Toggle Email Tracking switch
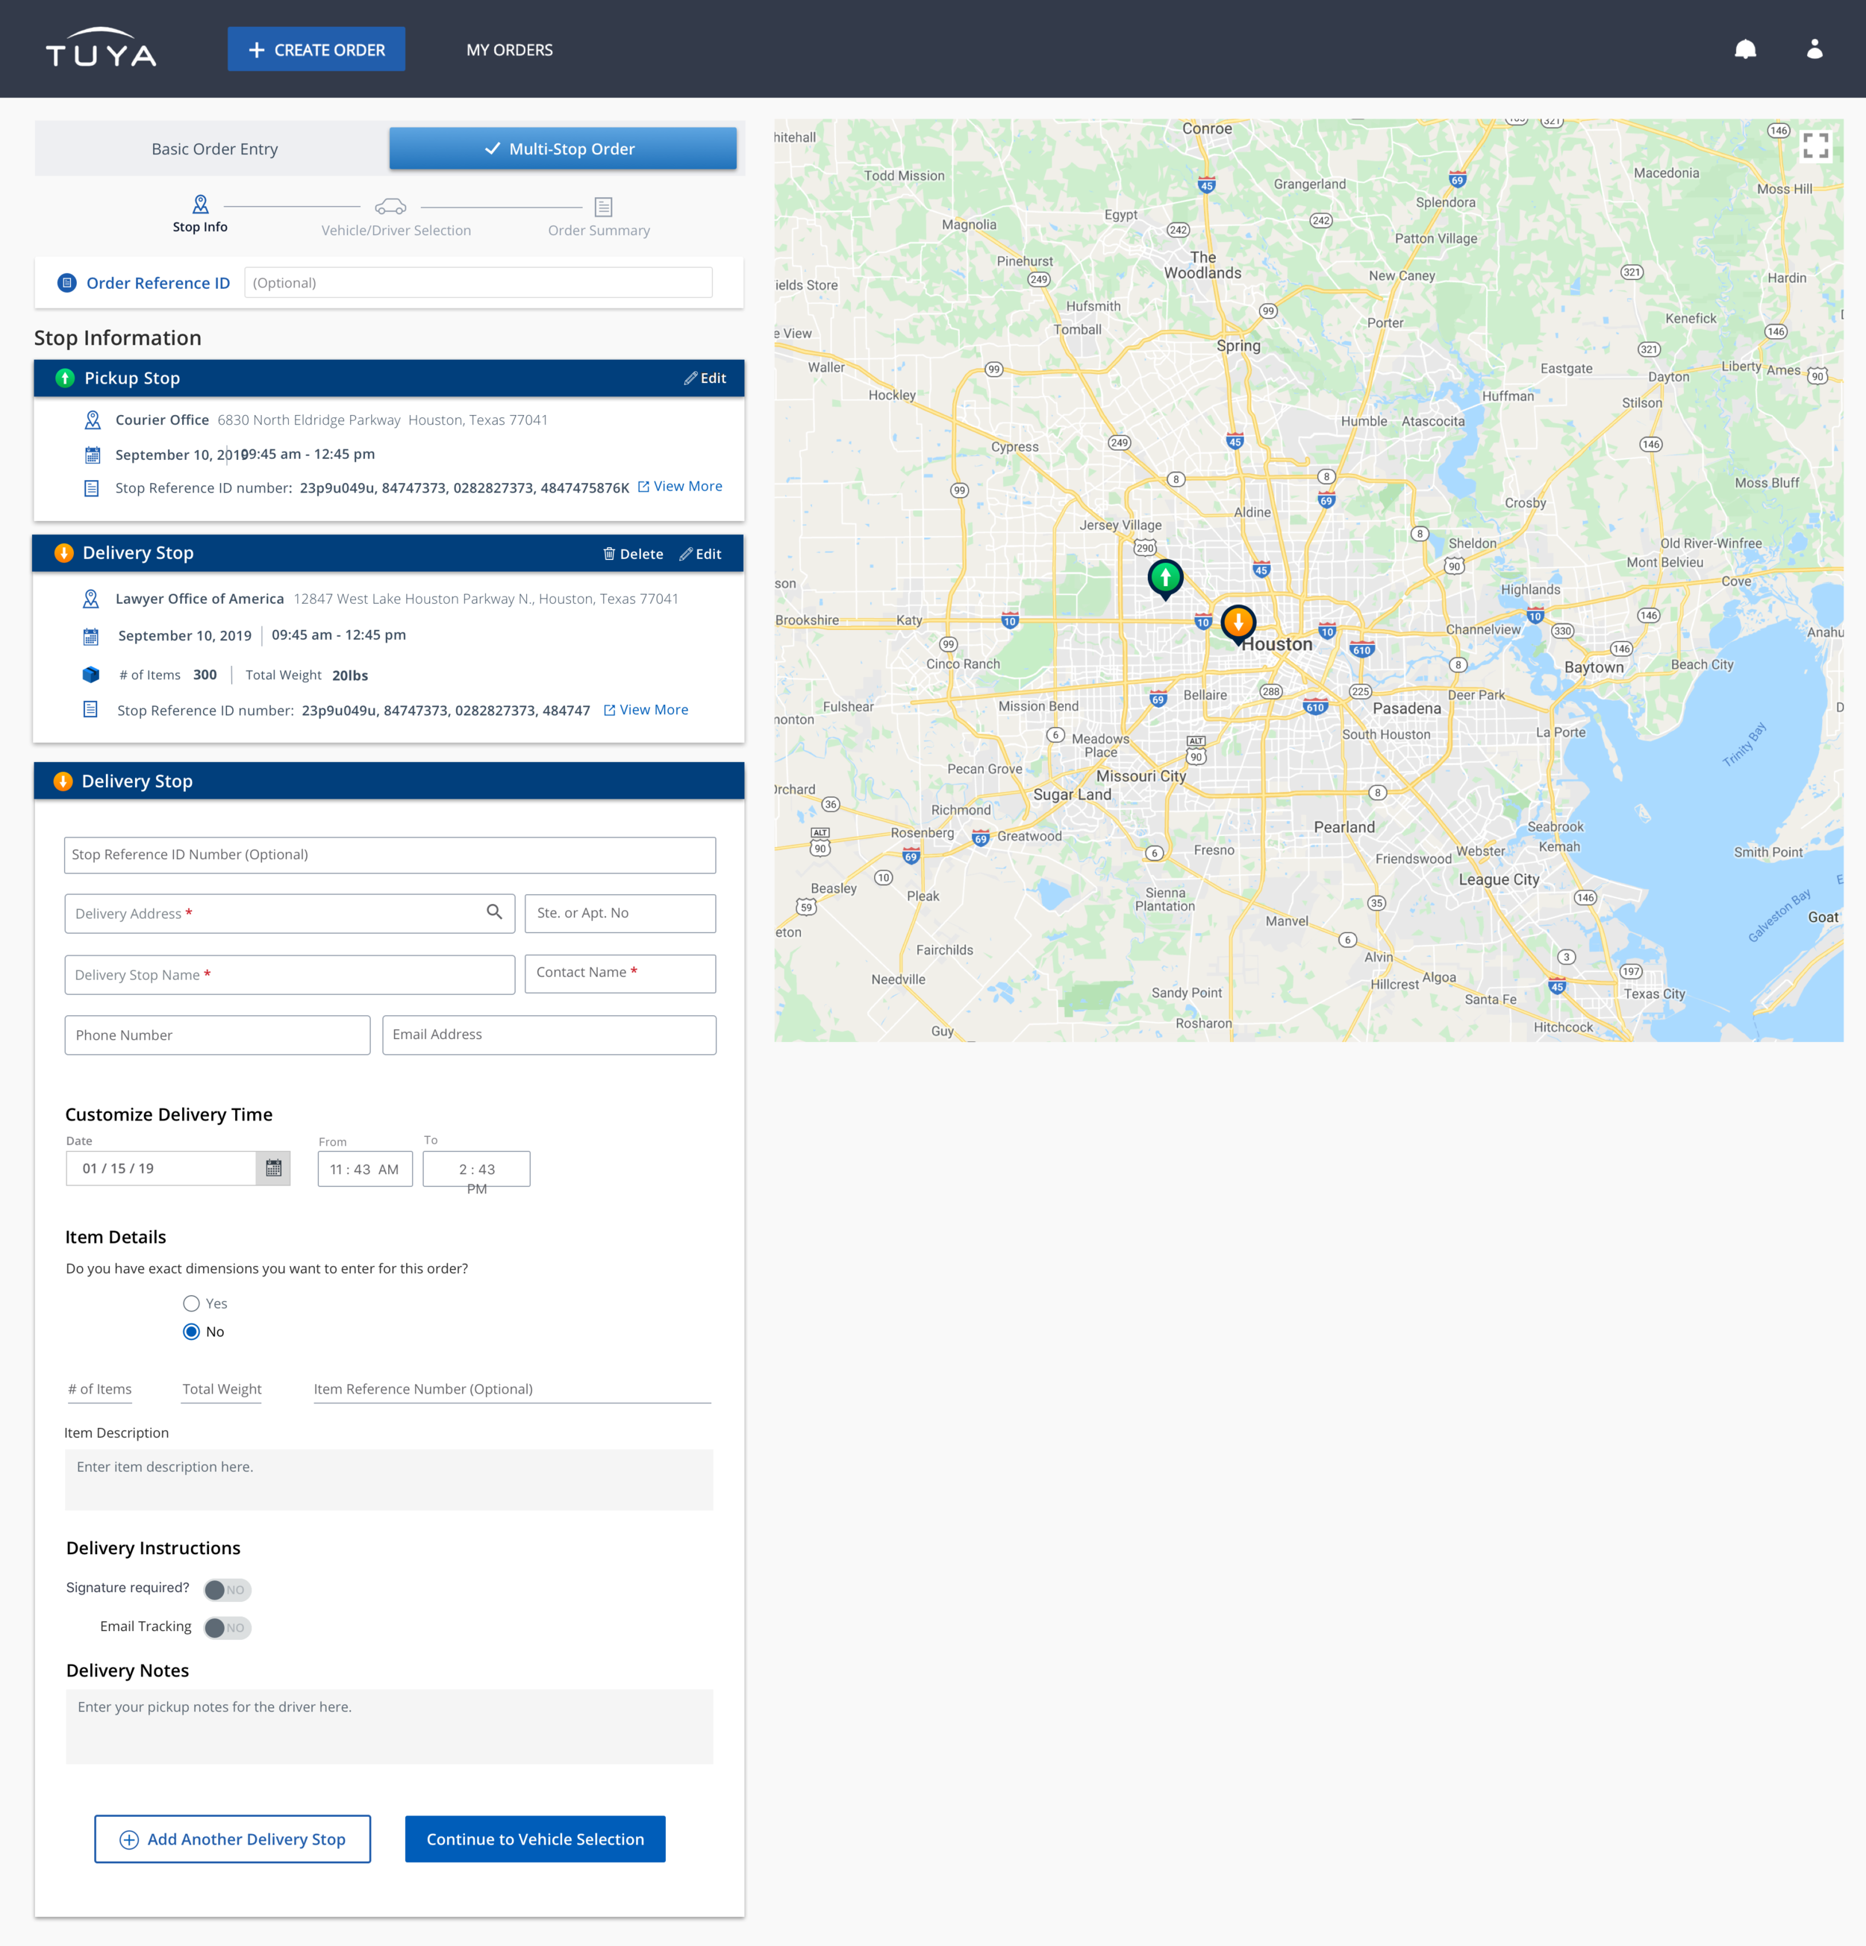The width and height of the screenshot is (1866, 1946). click(228, 1627)
